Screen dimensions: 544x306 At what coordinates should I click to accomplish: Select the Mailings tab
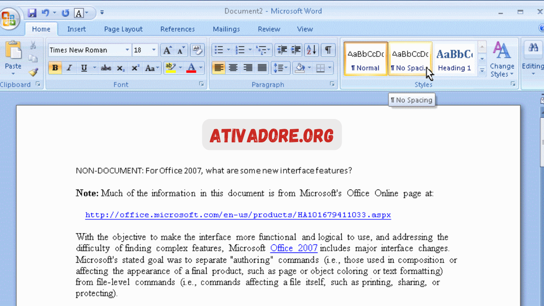pyautogui.click(x=227, y=29)
